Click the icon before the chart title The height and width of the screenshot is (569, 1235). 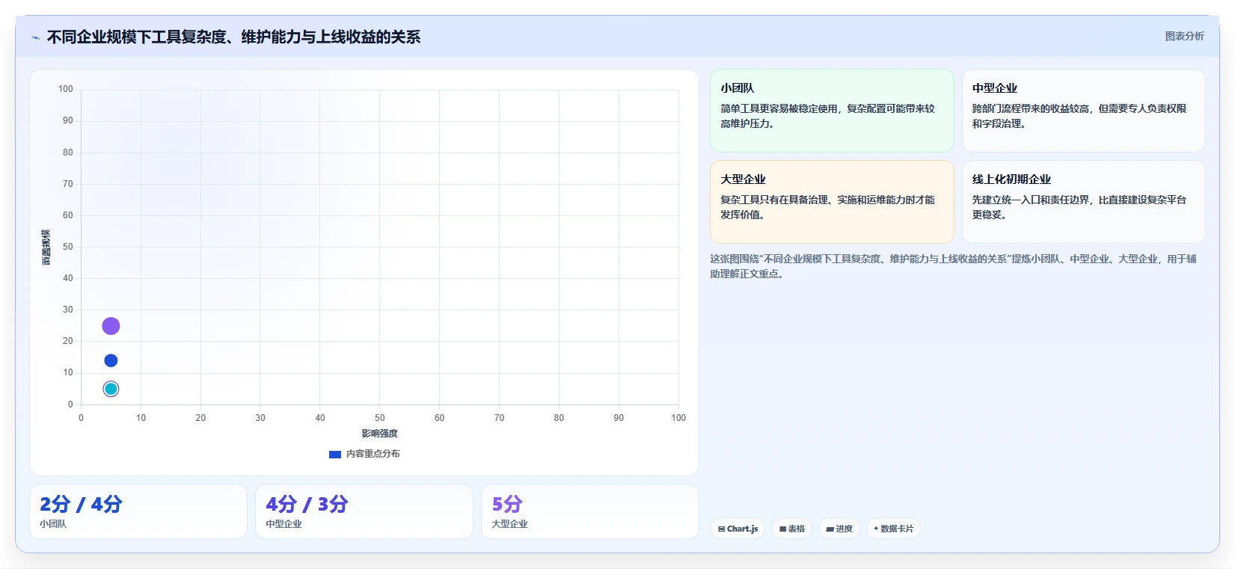35,37
